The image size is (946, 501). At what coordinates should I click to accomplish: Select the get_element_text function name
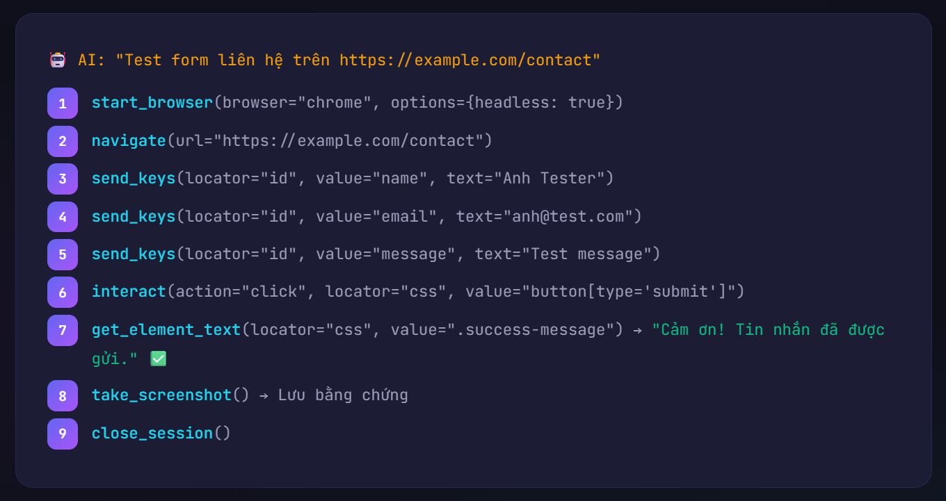166,330
